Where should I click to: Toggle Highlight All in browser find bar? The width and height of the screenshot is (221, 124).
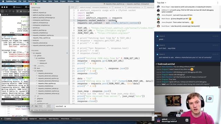pyautogui.click(x=33, y=119)
